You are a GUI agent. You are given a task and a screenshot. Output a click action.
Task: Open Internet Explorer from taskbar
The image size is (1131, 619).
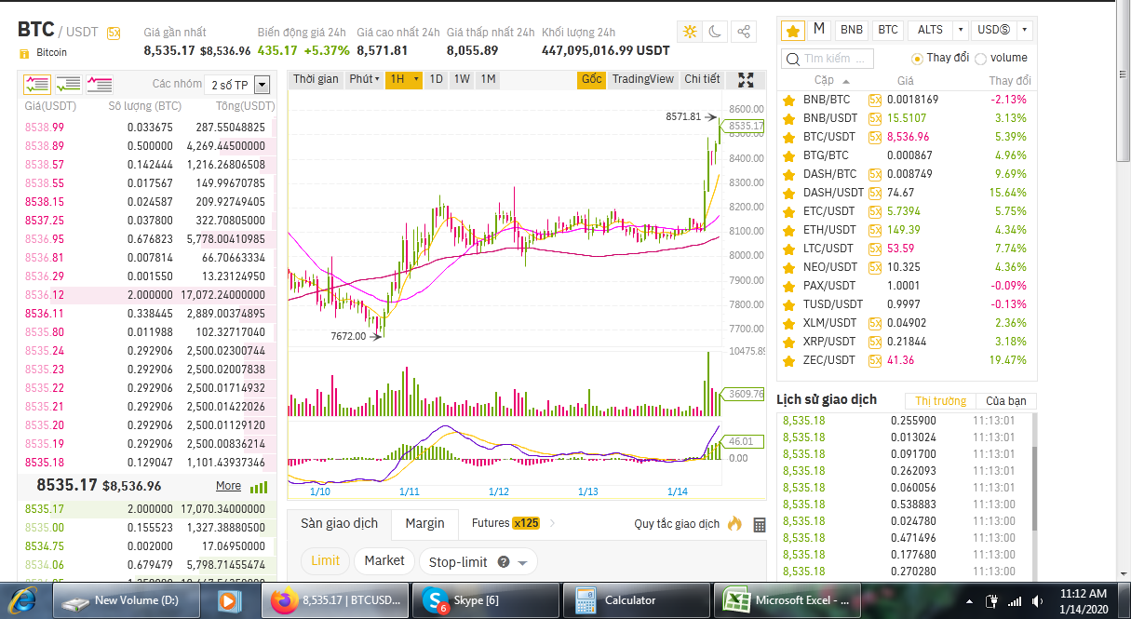click(x=24, y=600)
